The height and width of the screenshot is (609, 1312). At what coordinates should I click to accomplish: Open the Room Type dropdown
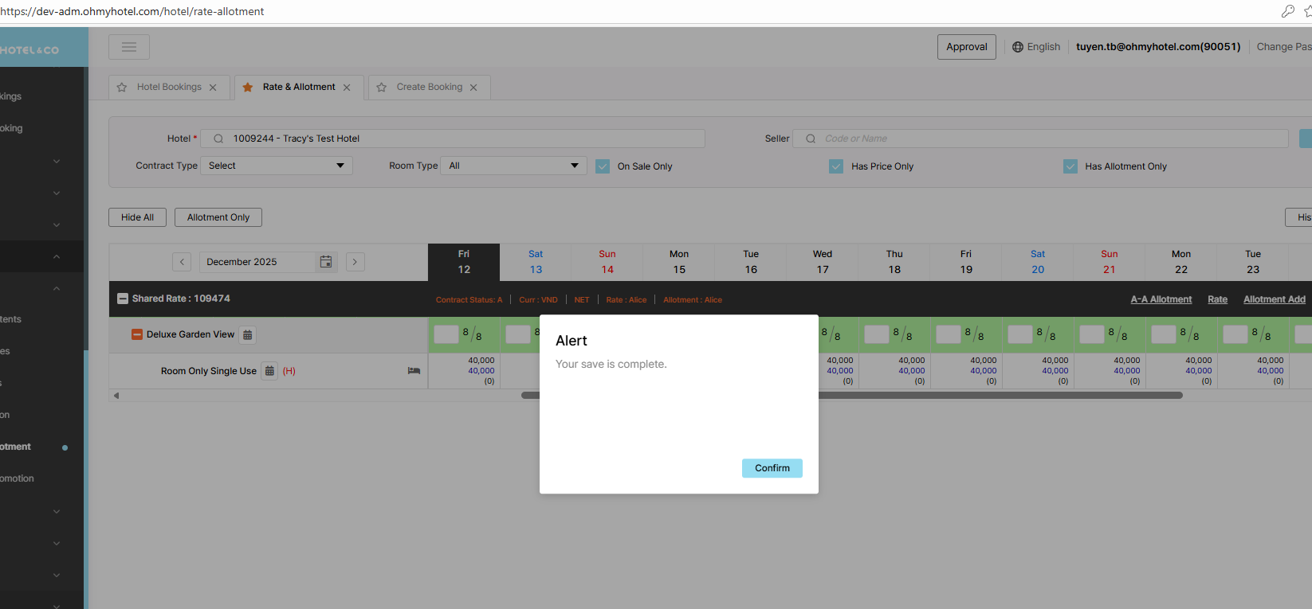tap(513, 166)
